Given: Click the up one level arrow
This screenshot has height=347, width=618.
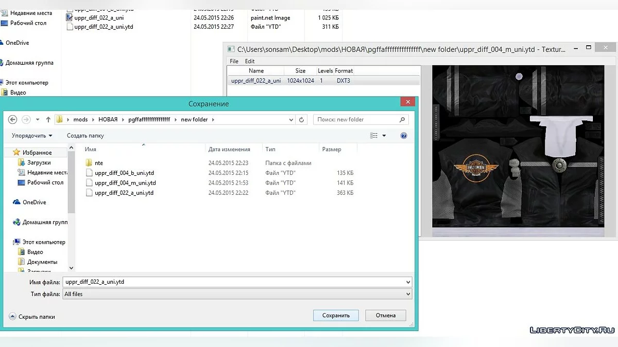Looking at the screenshot, I should coord(48,119).
